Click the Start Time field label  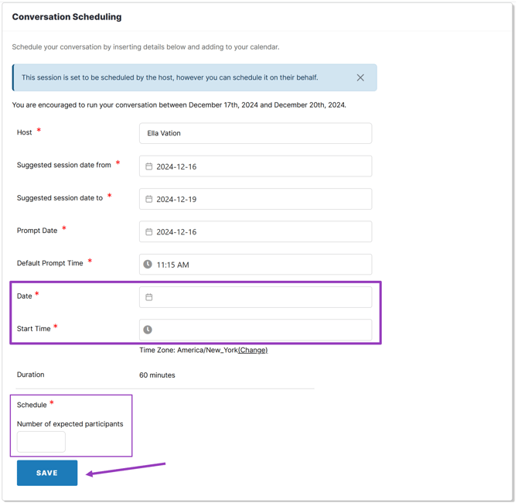(34, 329)
